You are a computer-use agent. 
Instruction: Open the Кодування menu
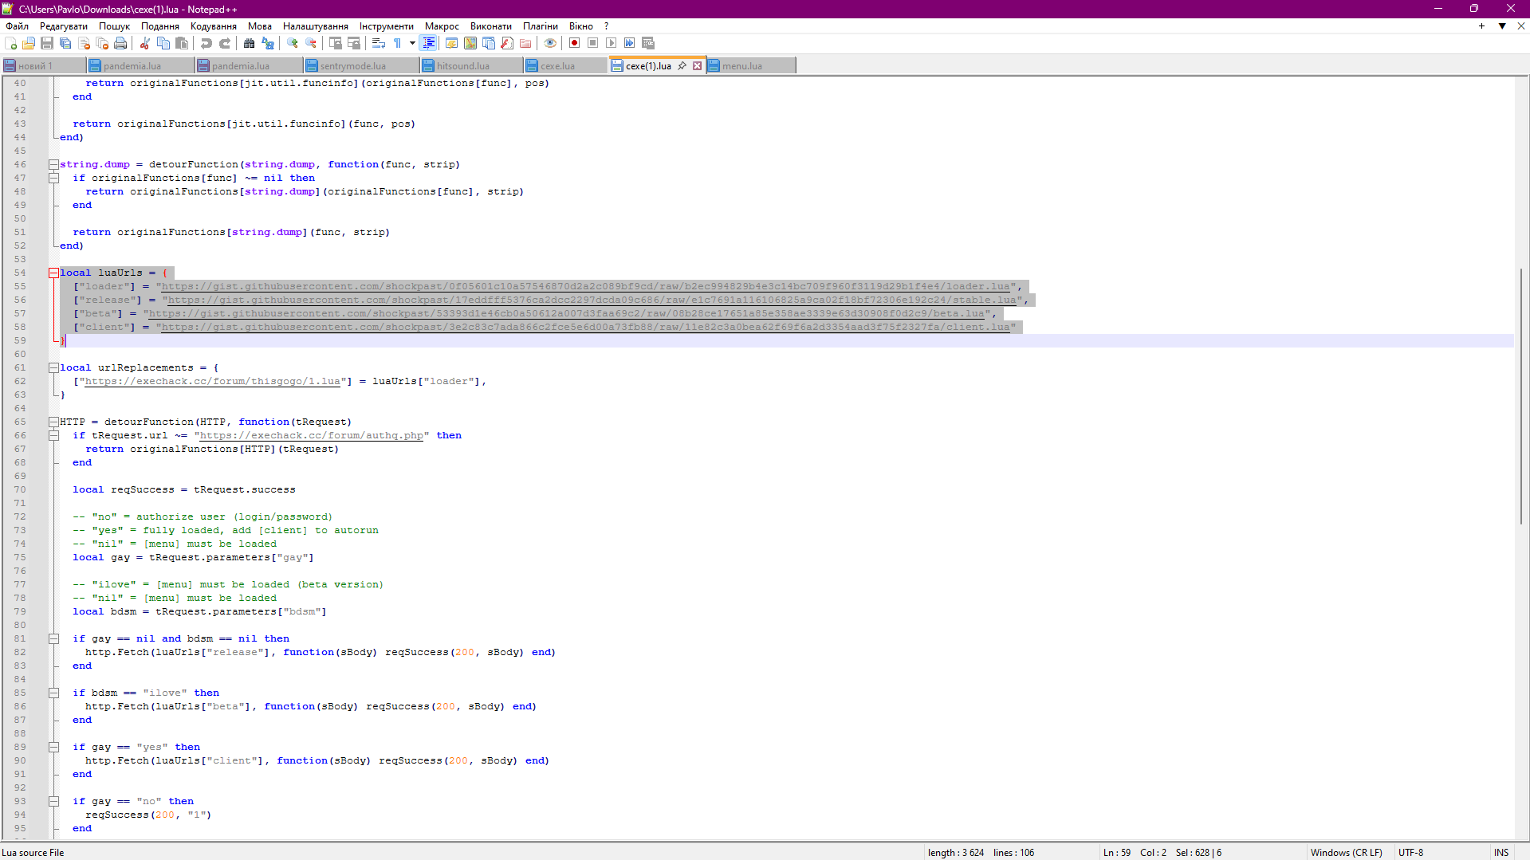pos(214,26)
